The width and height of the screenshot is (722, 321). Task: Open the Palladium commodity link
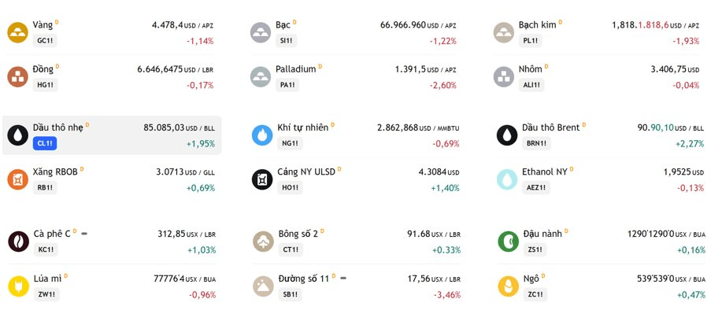295,69
